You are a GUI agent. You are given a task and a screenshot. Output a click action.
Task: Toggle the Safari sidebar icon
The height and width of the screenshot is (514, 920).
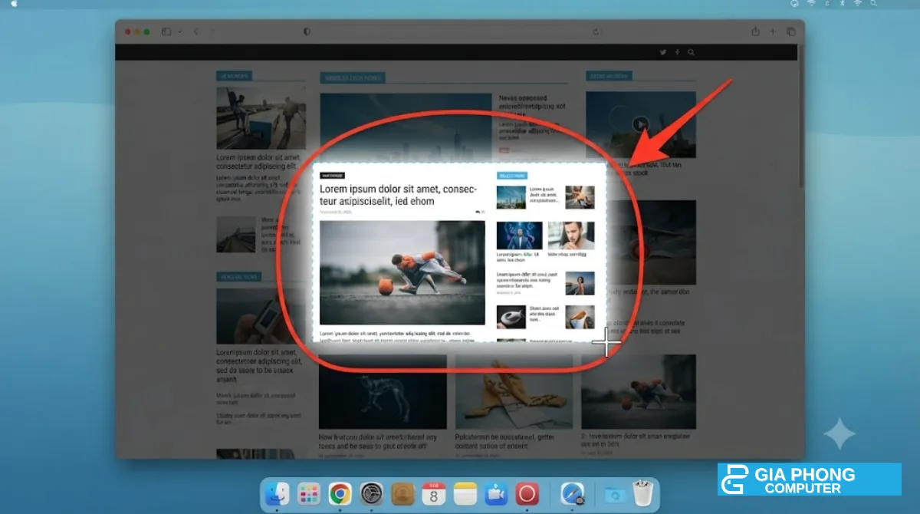166,31
